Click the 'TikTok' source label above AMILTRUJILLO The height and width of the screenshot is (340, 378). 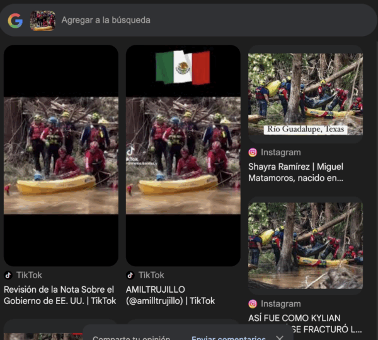[x=151, y=275]
